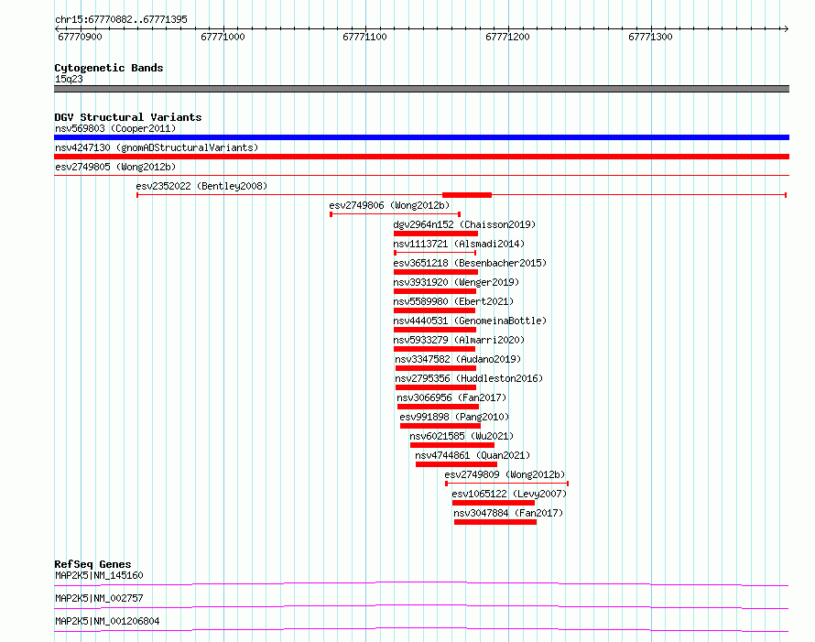Select the dgv2964n152 red bar
Image resolution: width=815 pixels, height=642 pixels.
tap(436, 234)
